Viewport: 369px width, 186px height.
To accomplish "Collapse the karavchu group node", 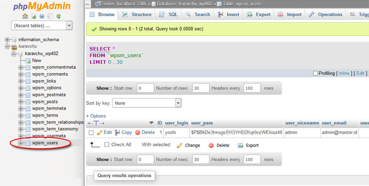I will [7, 46].
